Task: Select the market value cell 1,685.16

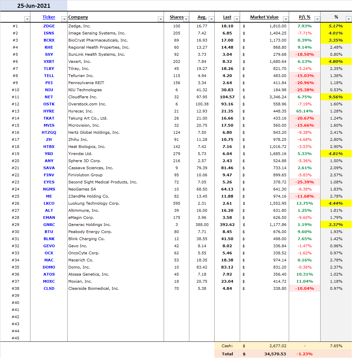Action: click(x=264, y=154)
